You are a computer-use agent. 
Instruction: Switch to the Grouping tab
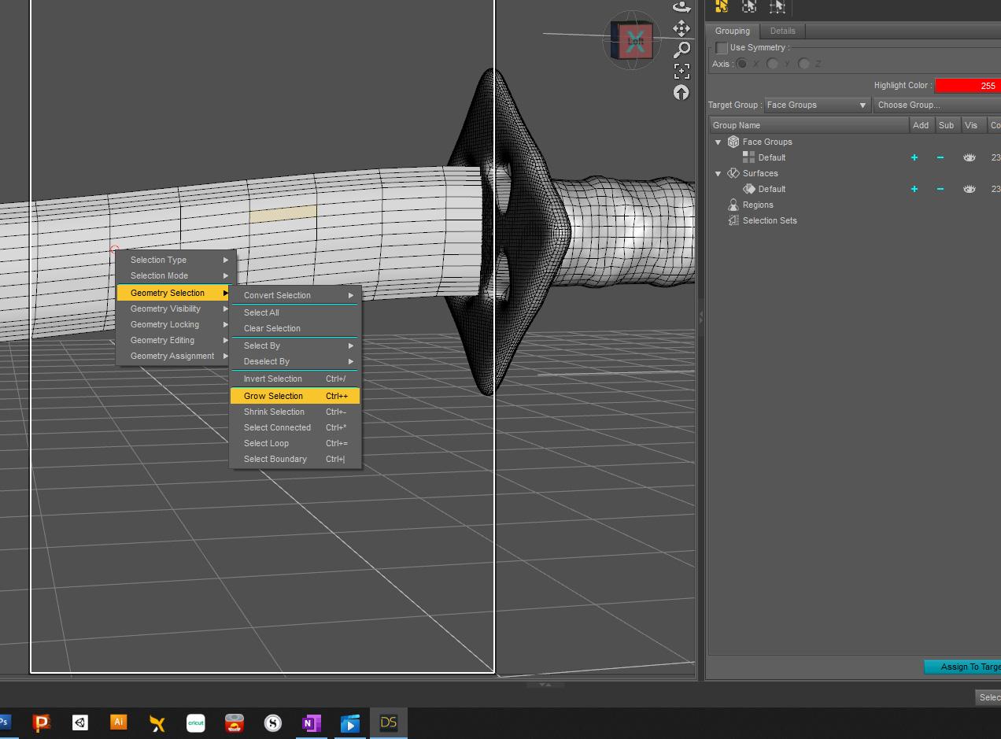click(732, 31)
